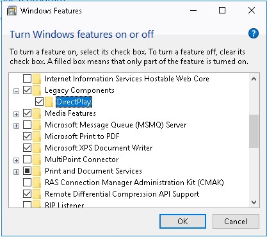
Task: Click the feature list scrollbar down arrow
Action: click(x=254, y=202)
